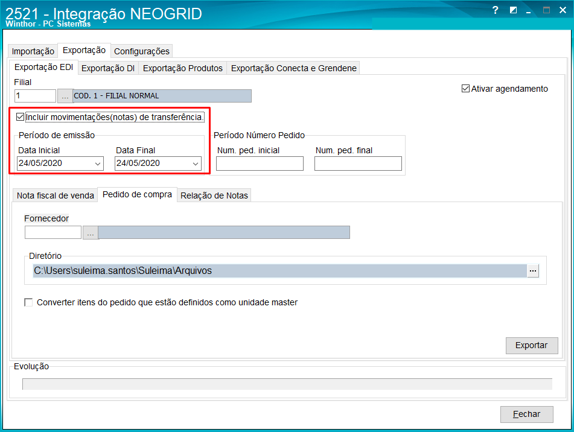The image size is (574, 432).
Task: Click the contrast icon in title bar
Action: (x=513, y=10)
